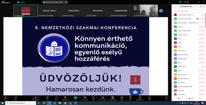Viewport: 206px width, 105px height.
Task: Open audio options arrow beside Audio
Action: click(x=9, y=97)
